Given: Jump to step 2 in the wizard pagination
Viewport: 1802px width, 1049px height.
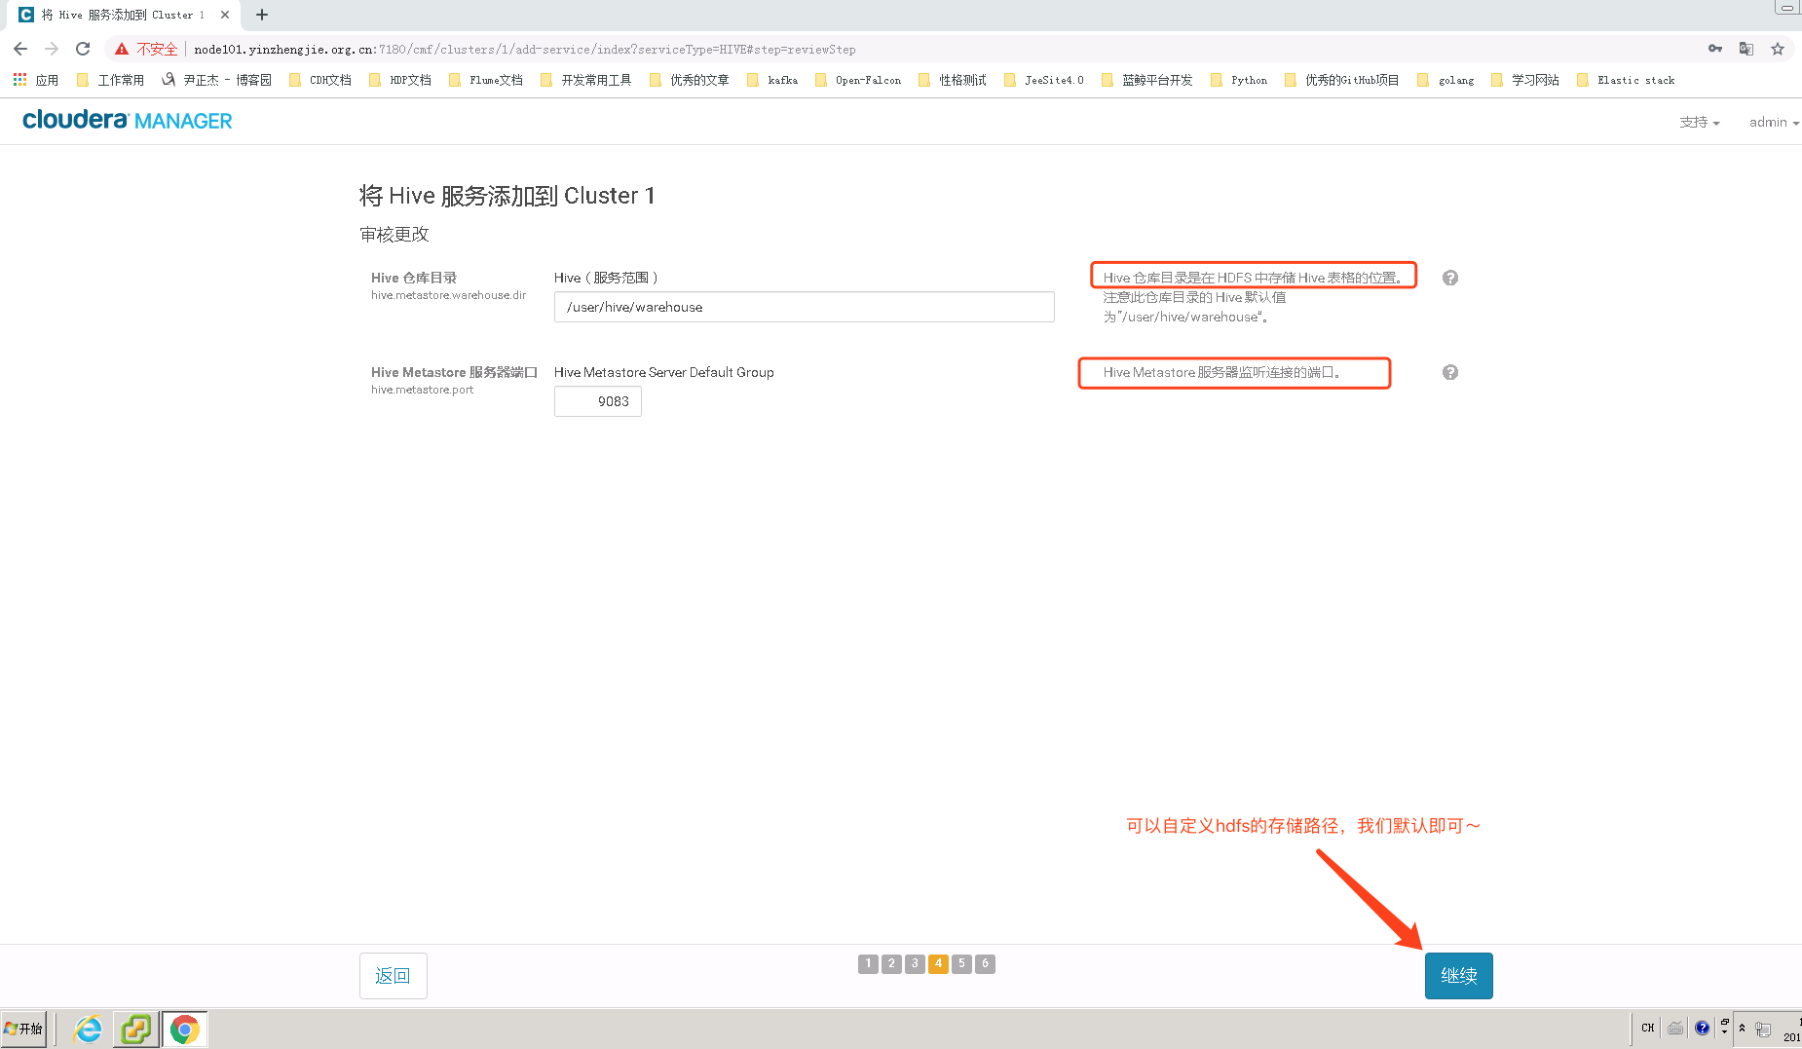Looking at the screenshot, I should coord(891,963).
